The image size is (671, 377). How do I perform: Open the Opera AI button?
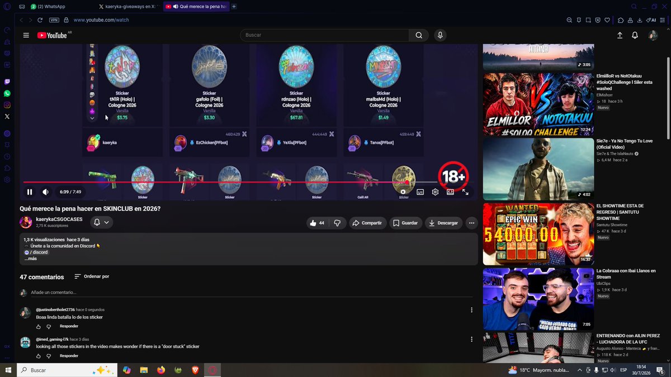(x=651, y=20)
